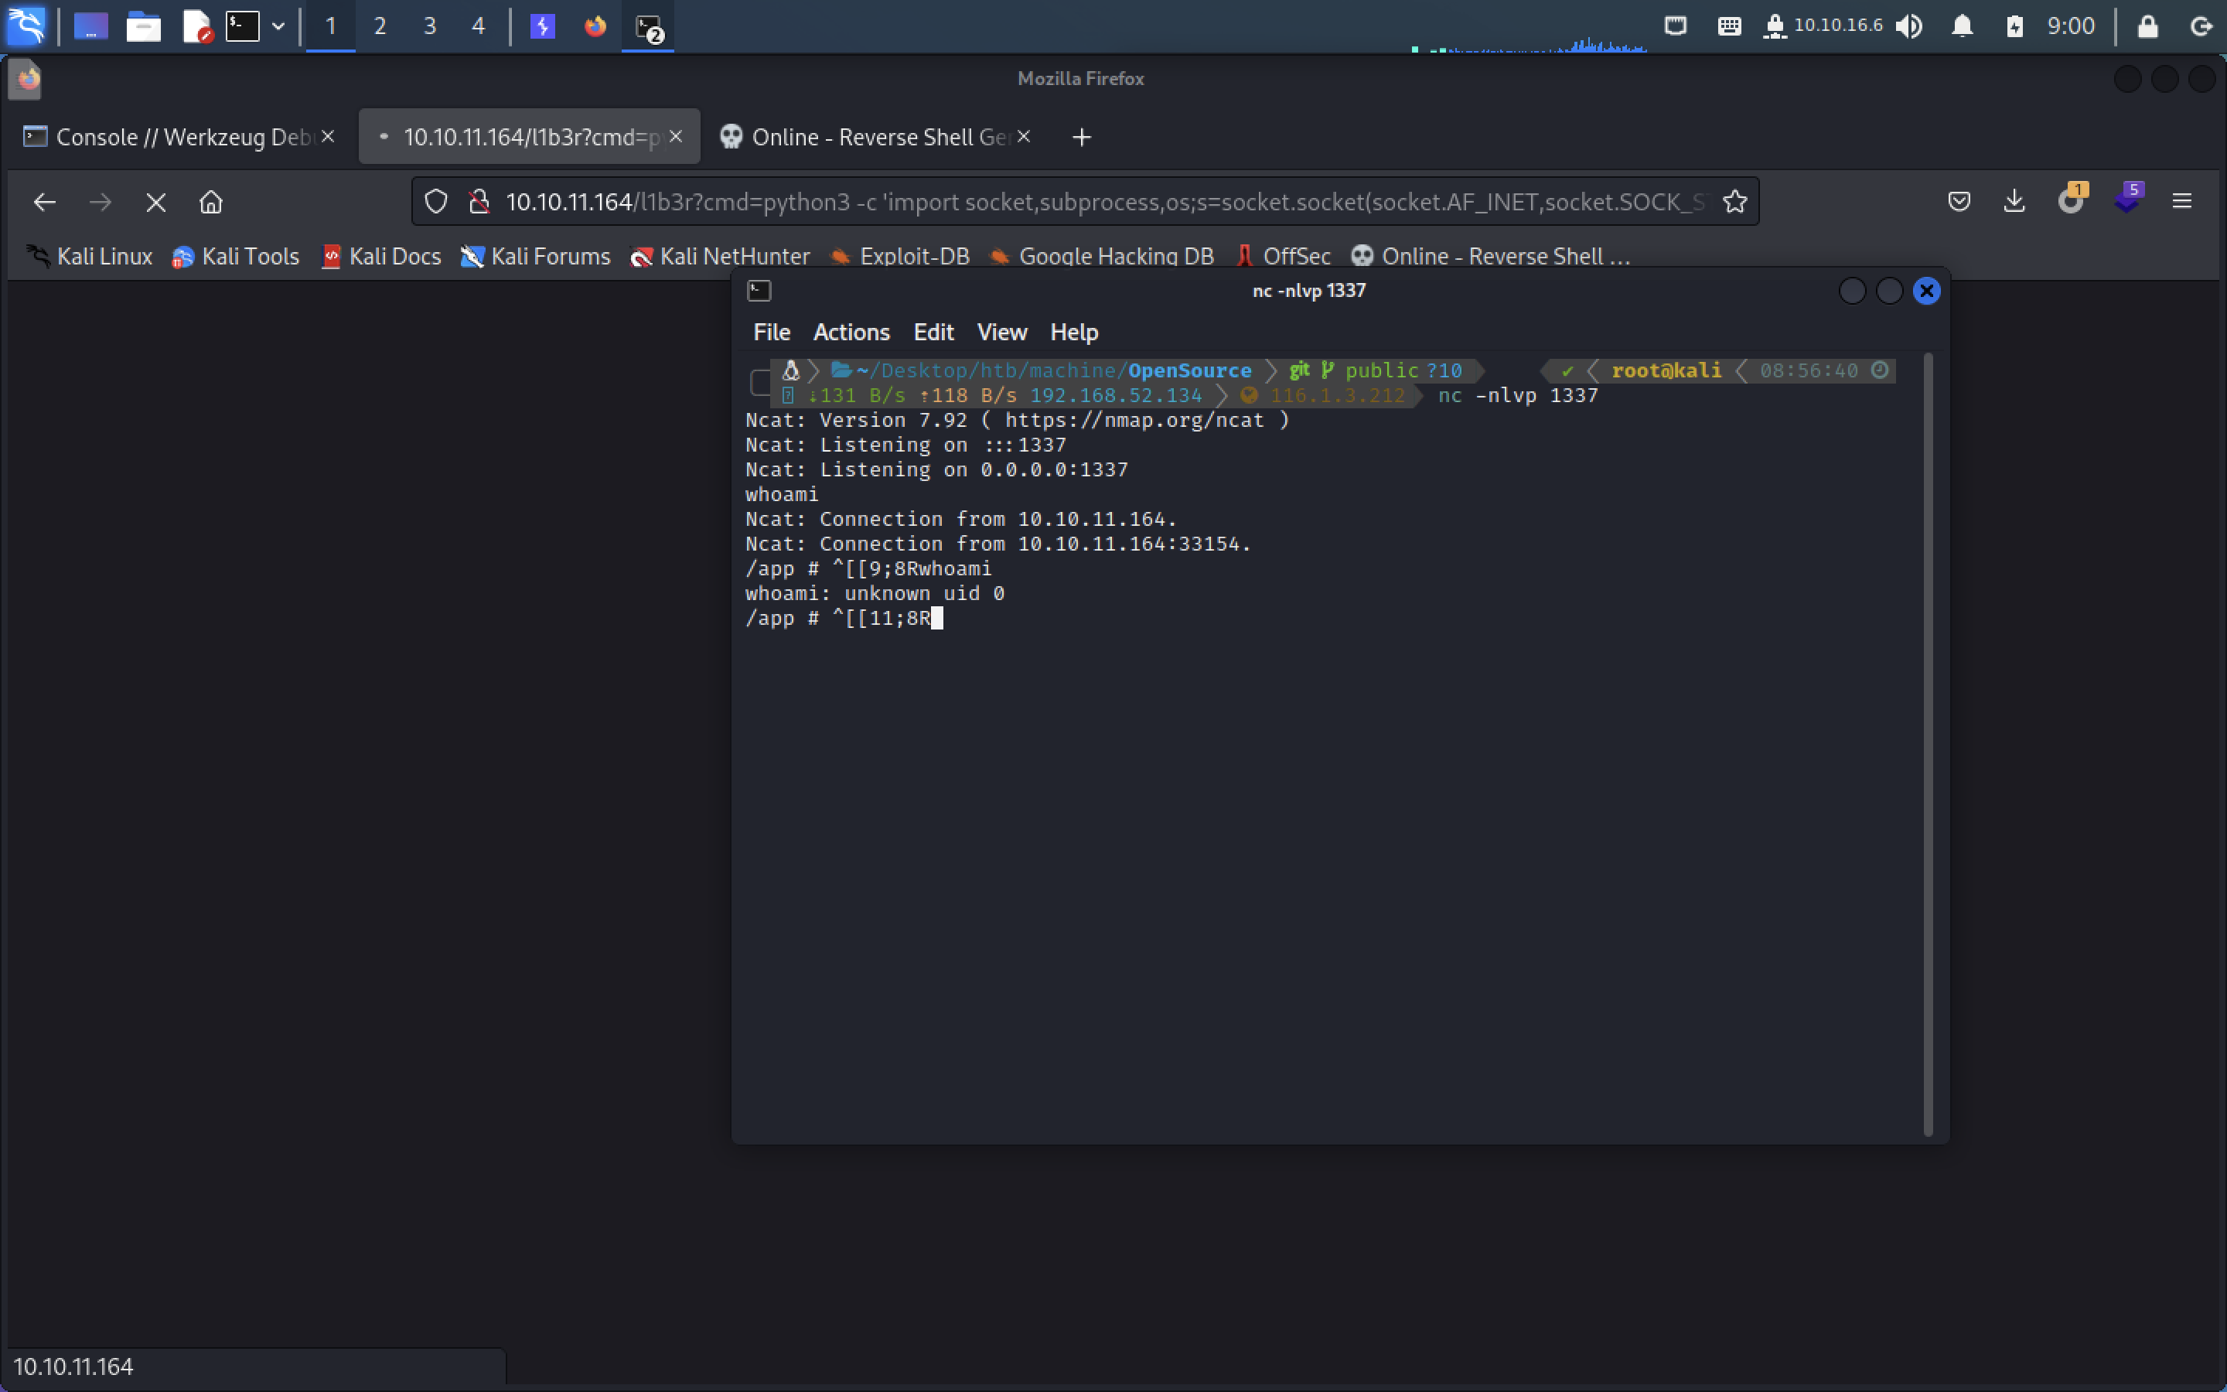Open a new Firefox tab
Screen dimensions: 2227x1392
coord(1083,137)
